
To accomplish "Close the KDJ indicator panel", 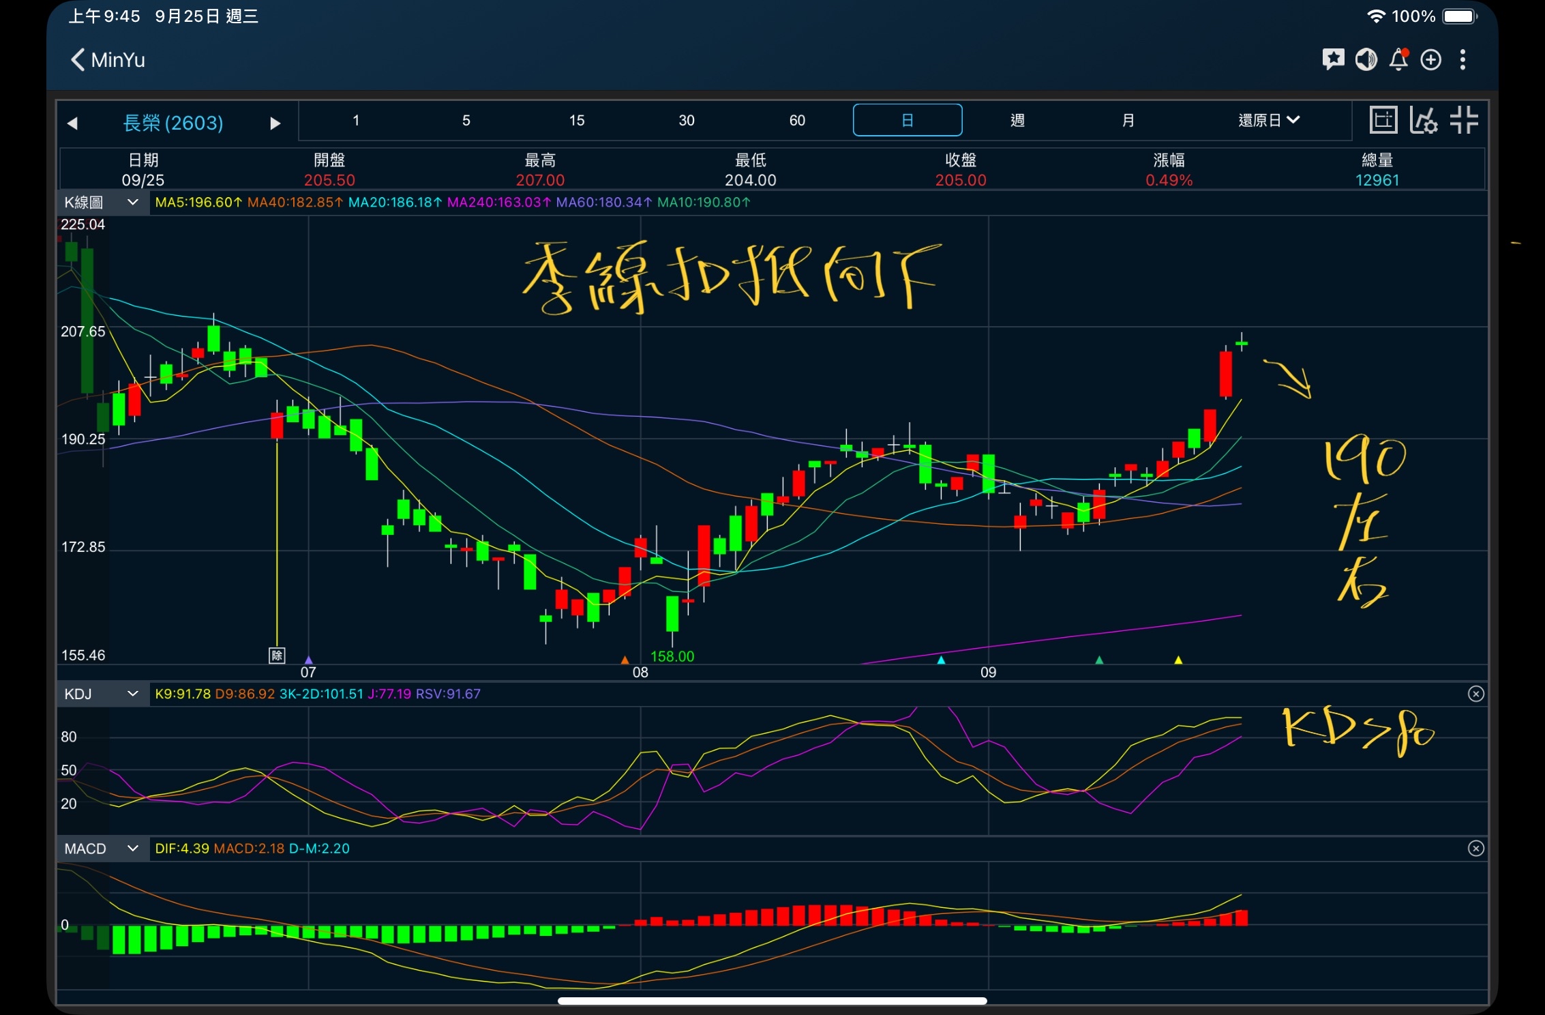I will (x=1475, y=694).
